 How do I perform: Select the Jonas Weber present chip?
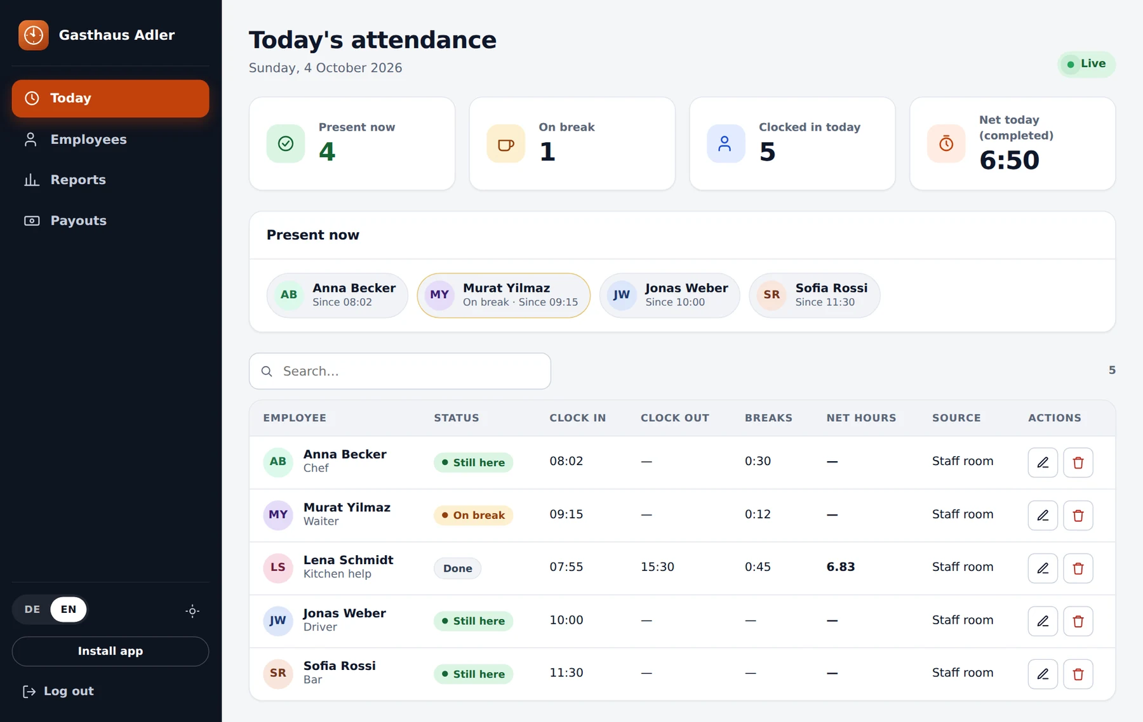click(670, 295)
